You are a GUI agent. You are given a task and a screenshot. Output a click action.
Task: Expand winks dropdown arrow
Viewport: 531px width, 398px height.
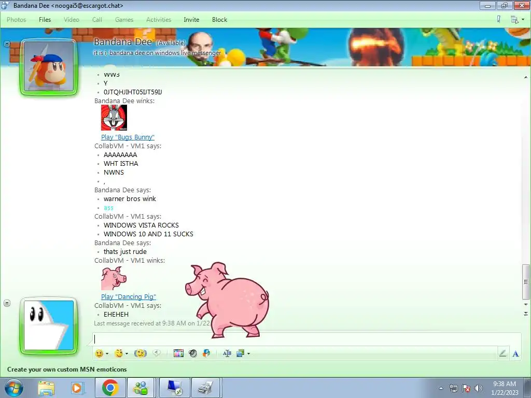pos(127,353)
